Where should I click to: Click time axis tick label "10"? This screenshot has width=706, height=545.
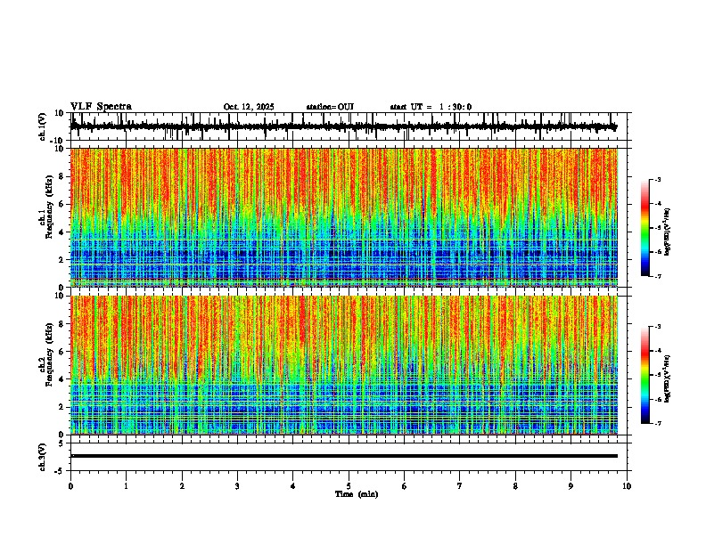click(x=627, y=486)
